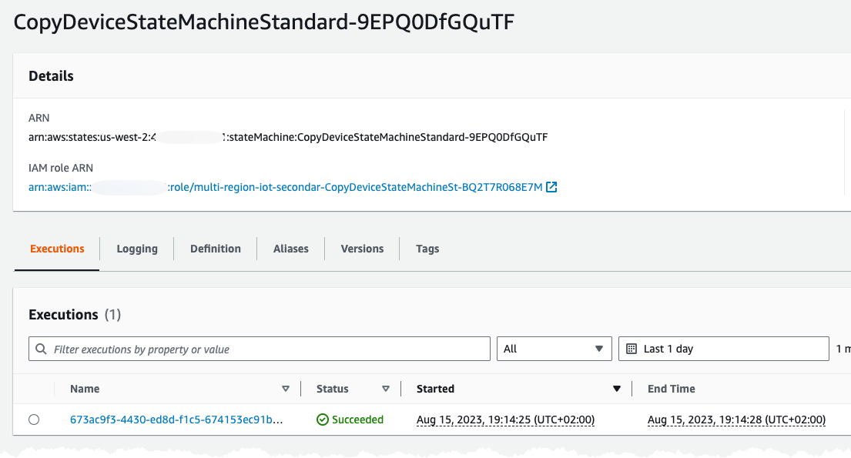The height and width of the screenshot is (458, 851).
Task: Click the calendar icon beside Last 1 day
Action: pos(632,349)
